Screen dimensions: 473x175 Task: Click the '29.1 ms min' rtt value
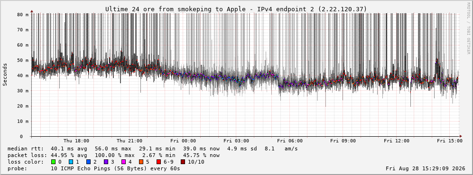(x=157, y=149)
